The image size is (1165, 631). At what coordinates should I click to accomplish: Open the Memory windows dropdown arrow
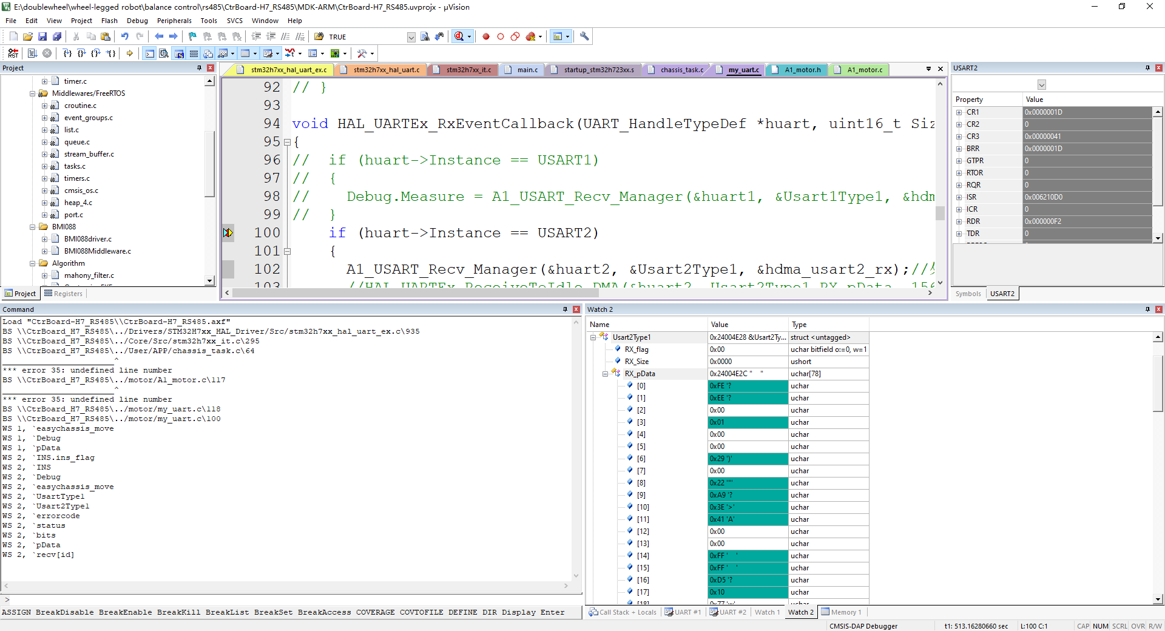[x=255, y=53]
